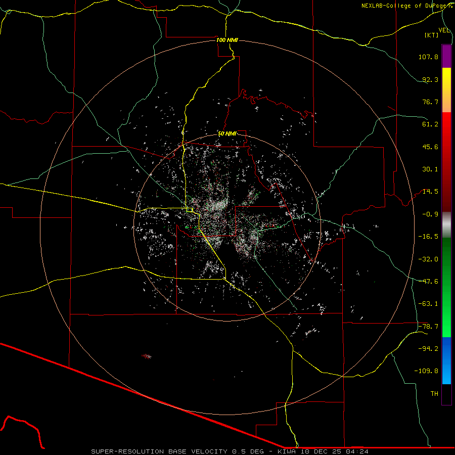Click the [KT] units label

pos(432,35)
